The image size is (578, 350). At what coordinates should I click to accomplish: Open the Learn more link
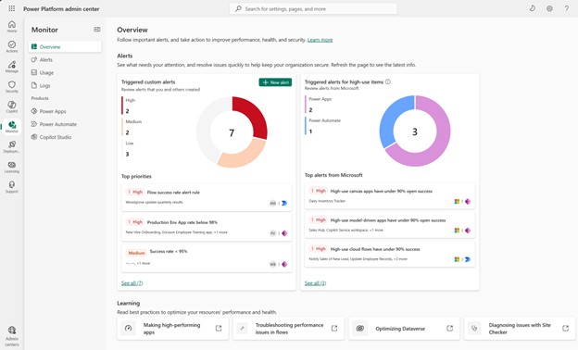(x=320, y=40)
